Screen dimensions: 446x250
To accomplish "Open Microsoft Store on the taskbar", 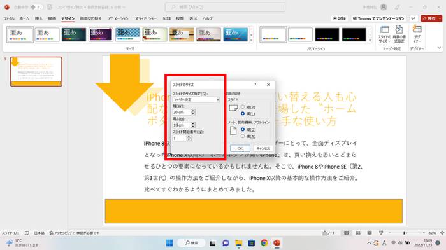I will coord(252,243).
